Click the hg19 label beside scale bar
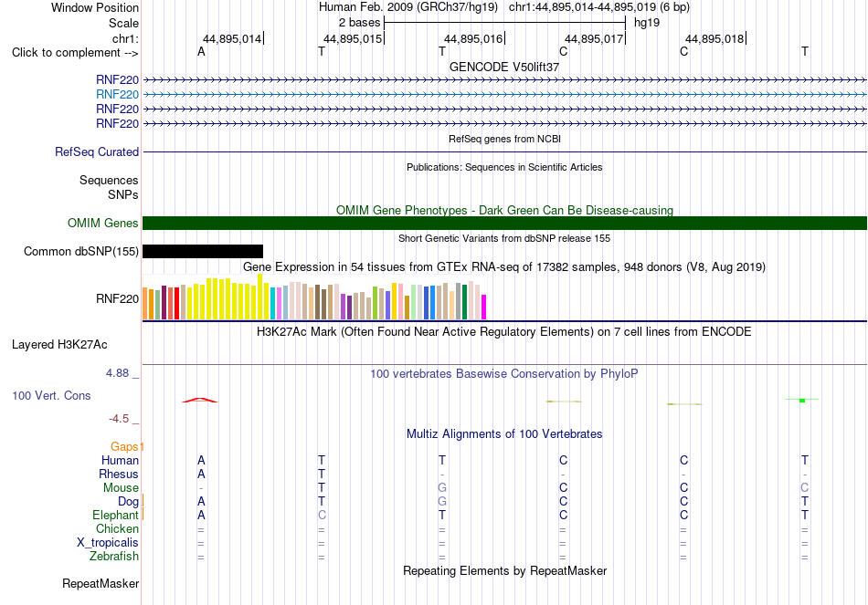Viewport: 868px width, 605px height. (647, 23)
